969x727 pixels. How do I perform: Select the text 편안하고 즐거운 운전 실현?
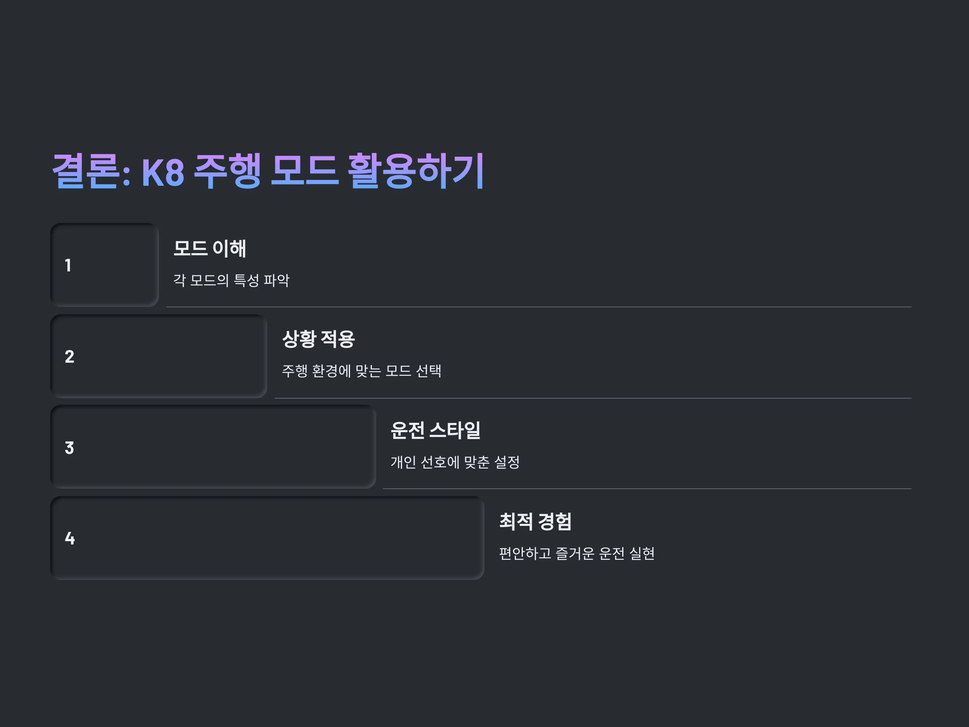577,553
